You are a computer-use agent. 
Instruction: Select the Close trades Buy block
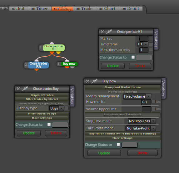click(x=38, y=65)
